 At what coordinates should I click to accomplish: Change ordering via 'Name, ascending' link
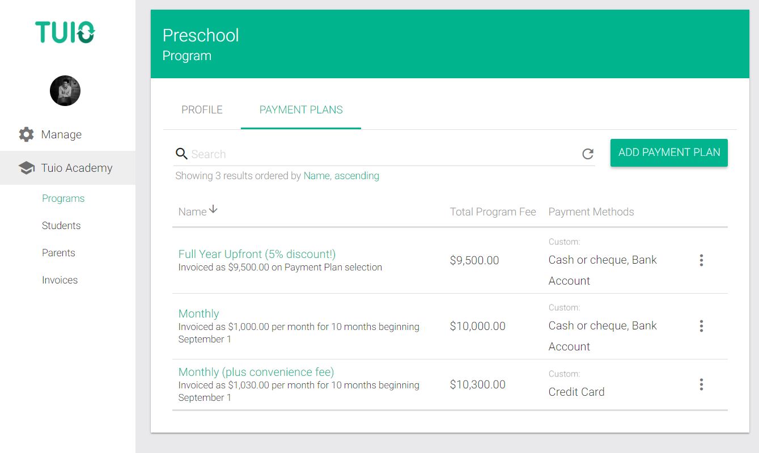[x=341, y=176]
